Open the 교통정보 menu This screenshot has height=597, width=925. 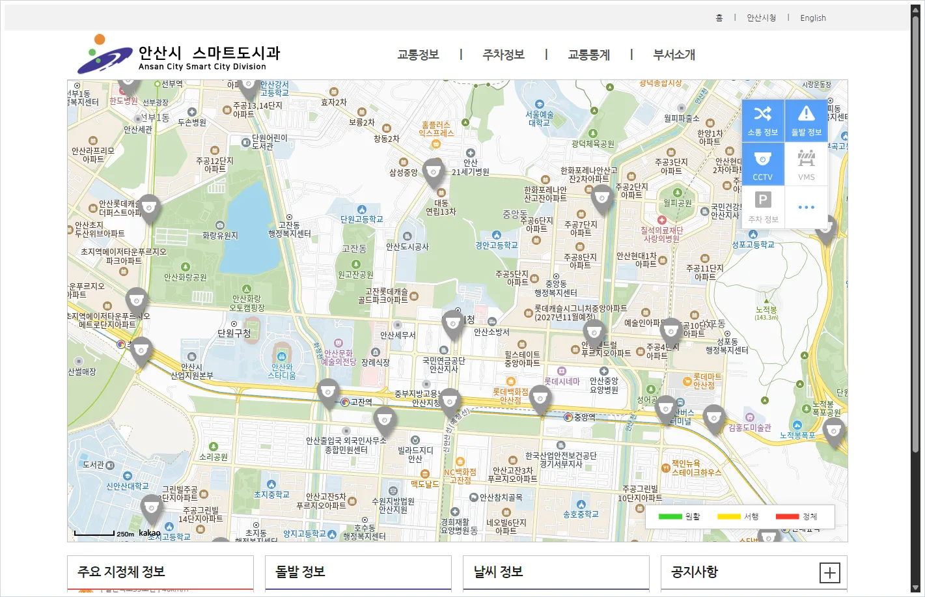tap(418, 55)
